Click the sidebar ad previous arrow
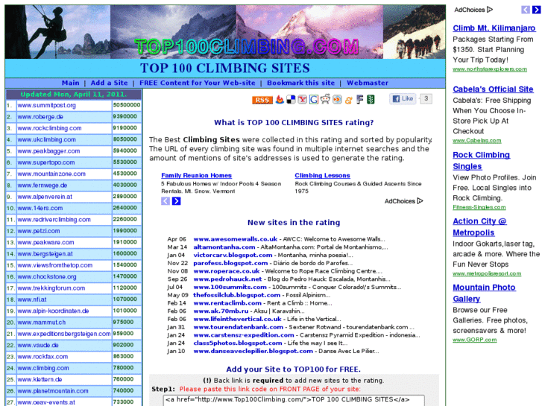The image size is (542, 406). coord(526,10)
